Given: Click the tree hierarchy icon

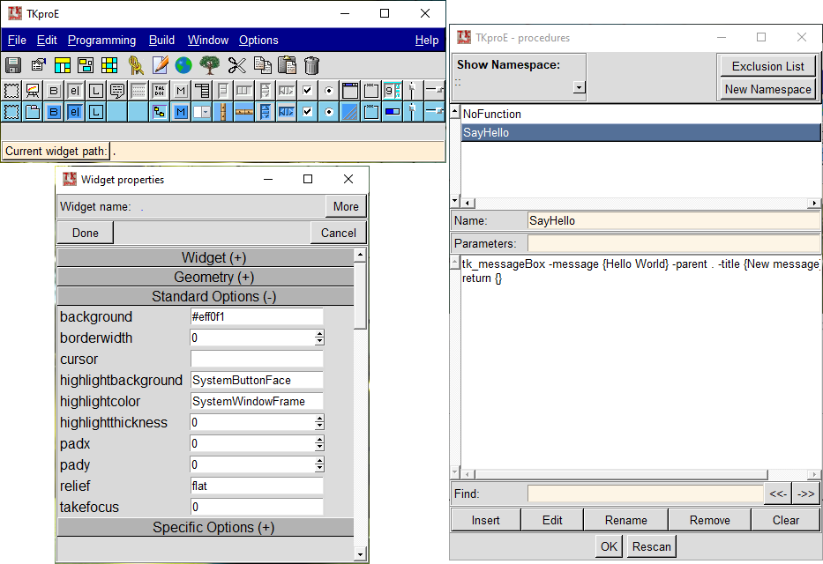Looking at the screenshot, I should [x=211, y=64].
